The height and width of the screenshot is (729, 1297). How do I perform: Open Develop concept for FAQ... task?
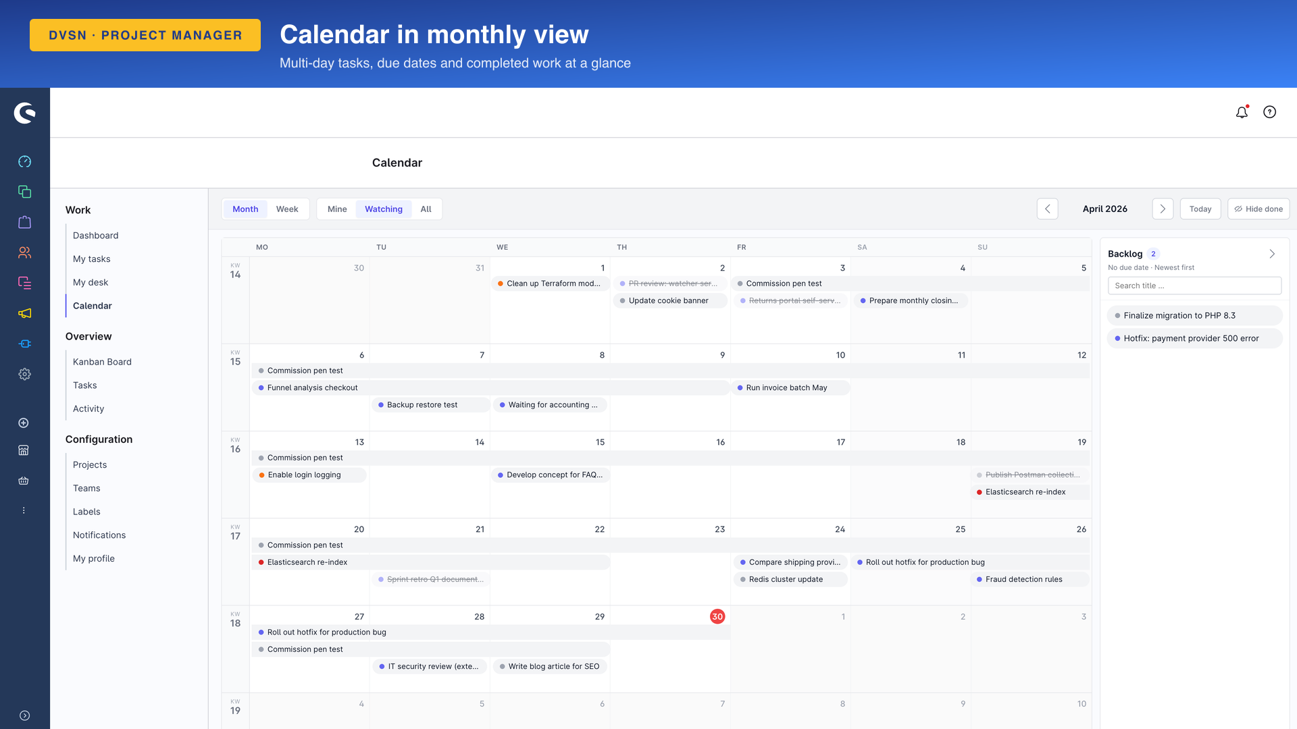pyautogui.click(x=551, y=475)
